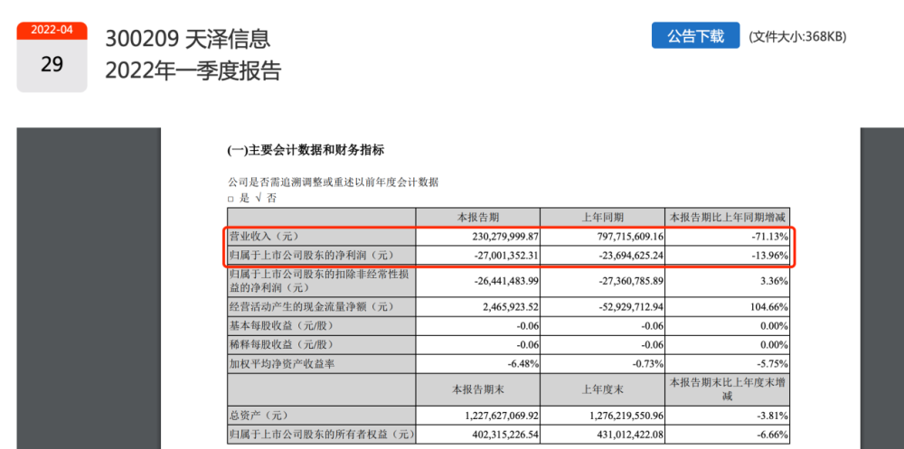
Task: Click the column header 本报告期末
Action: (478, 389)
